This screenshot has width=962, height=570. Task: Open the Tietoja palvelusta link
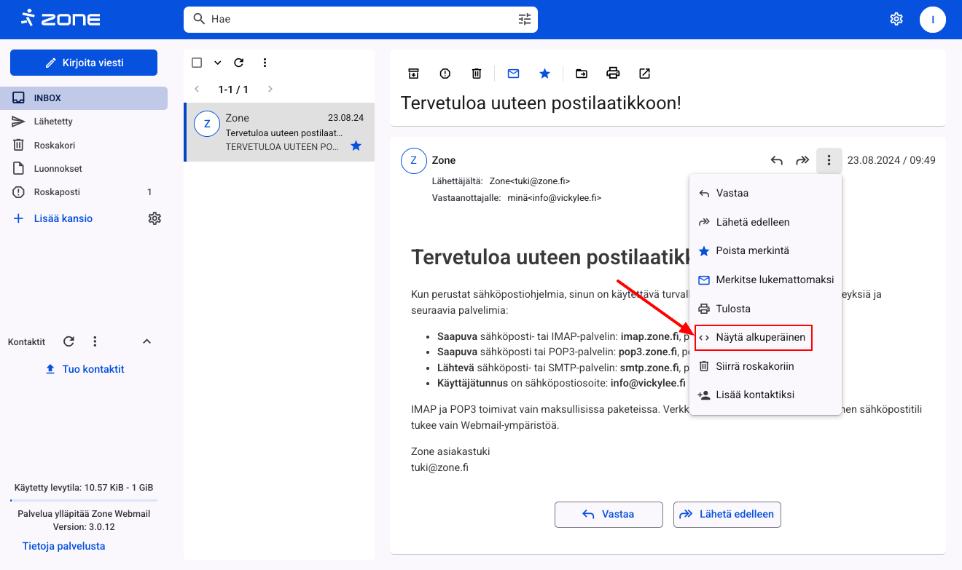63,546
